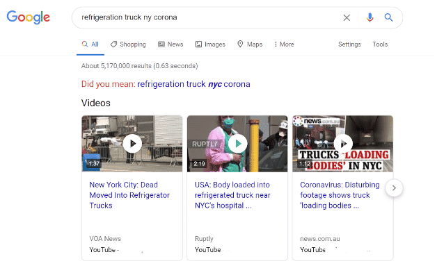
Task: Play the VOA News video thumbnail
Action: tap(132, 144)
